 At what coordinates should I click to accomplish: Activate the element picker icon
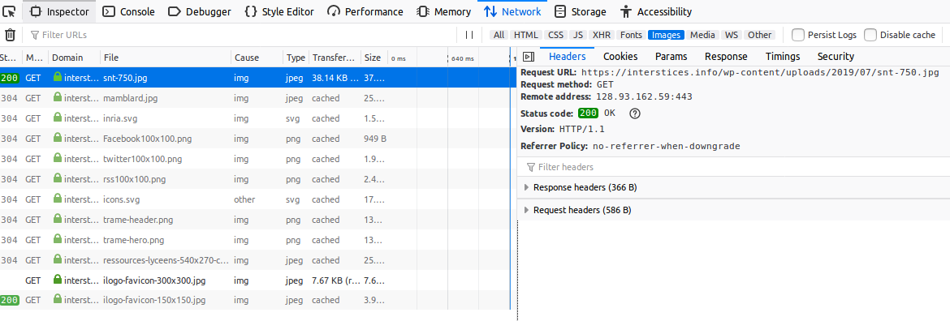pyautogui.click(x=9, y=11)
